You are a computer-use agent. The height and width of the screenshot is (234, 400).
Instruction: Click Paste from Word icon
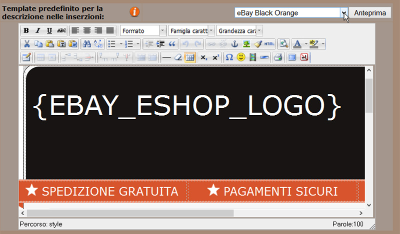point(73,44)
